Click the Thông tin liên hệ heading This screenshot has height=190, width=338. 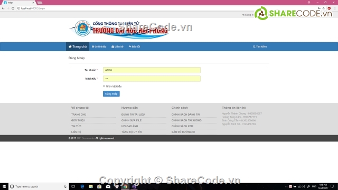pos(233,108)
